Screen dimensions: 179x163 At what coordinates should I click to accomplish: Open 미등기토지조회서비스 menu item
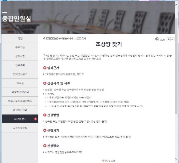pos(20,101)
